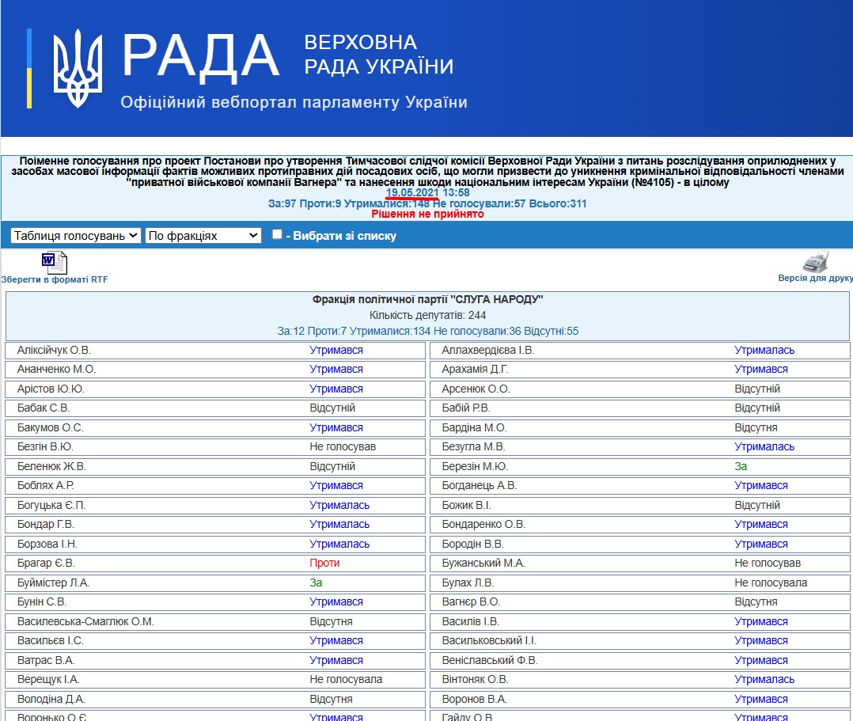853x721 pixels.
Task: Select deputy 'Божик В.І.'
Action: (x=466, y=505)
